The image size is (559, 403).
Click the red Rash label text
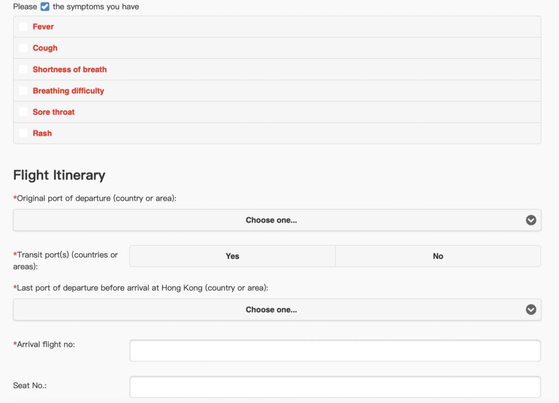pyautogui.click(x=42, y=133)
